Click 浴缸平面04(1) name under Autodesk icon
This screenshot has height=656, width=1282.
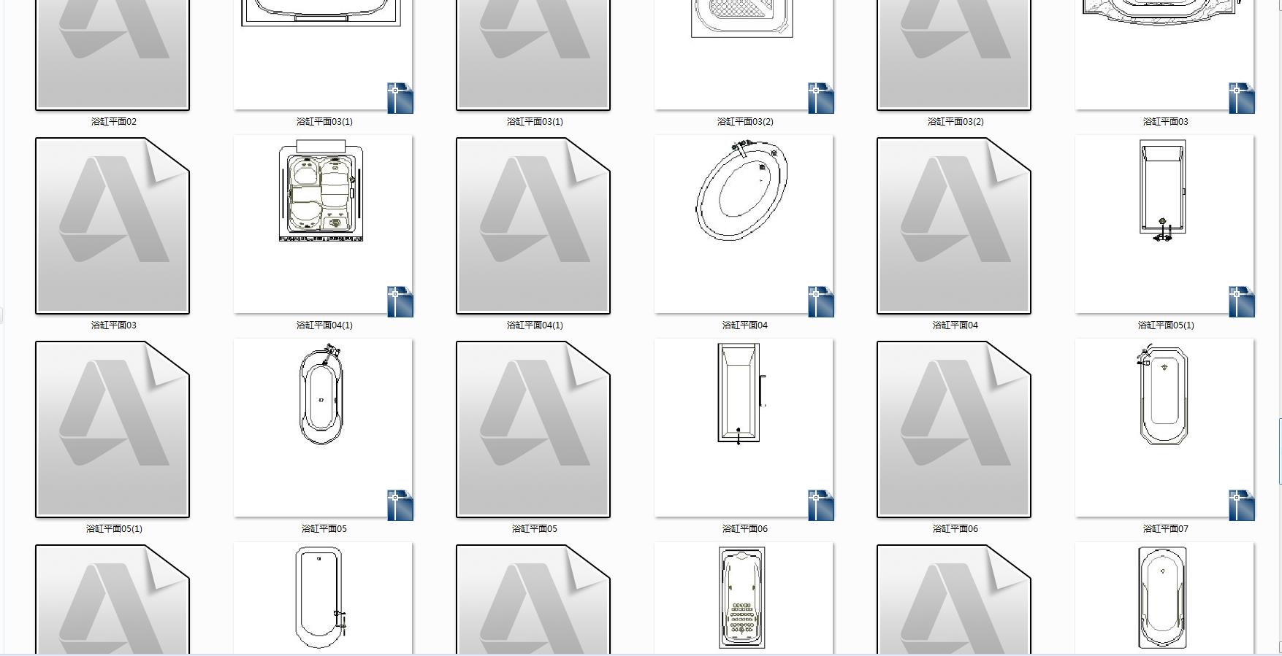[x=535, y=325]
